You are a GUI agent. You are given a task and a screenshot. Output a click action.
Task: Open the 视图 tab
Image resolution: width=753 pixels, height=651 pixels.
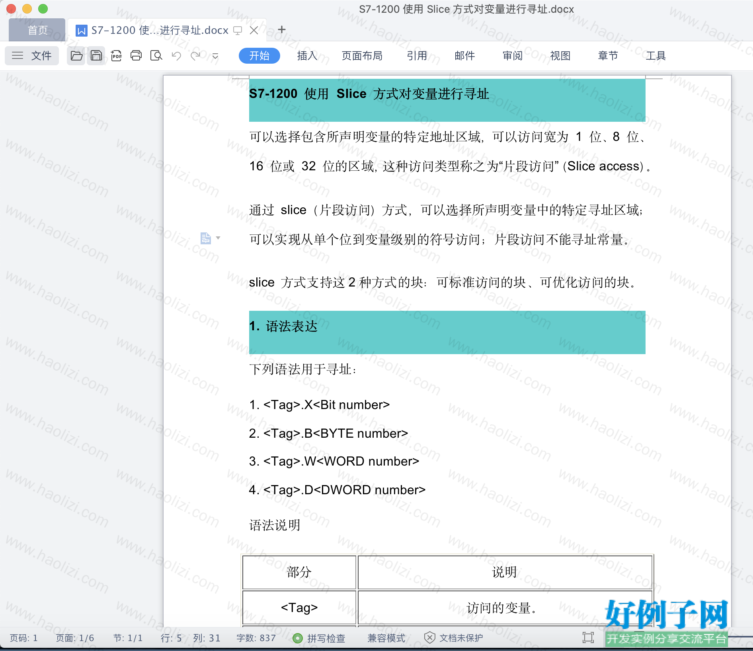coord(560,56)
